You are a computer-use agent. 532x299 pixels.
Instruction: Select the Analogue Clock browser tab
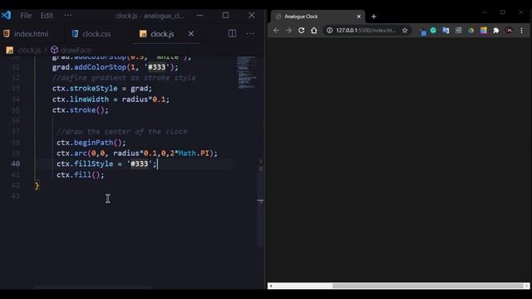point(318,17)
